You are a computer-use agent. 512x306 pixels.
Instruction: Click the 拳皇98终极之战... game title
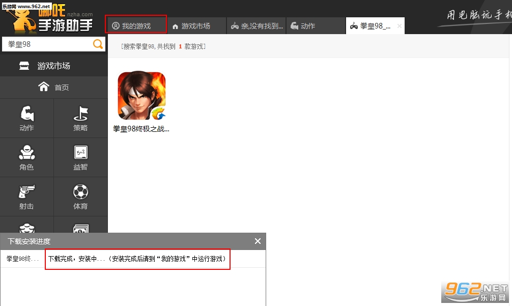tap(141, 129)
